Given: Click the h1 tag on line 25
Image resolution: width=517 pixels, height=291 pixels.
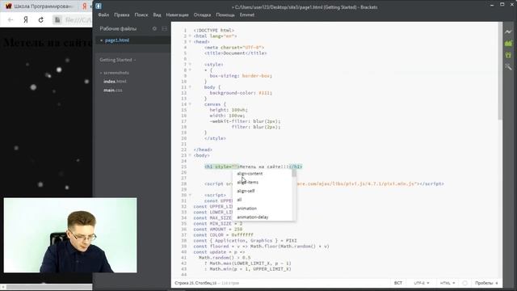Looking at the screenshot, I should pyautogui.click(x=253, y=167).
